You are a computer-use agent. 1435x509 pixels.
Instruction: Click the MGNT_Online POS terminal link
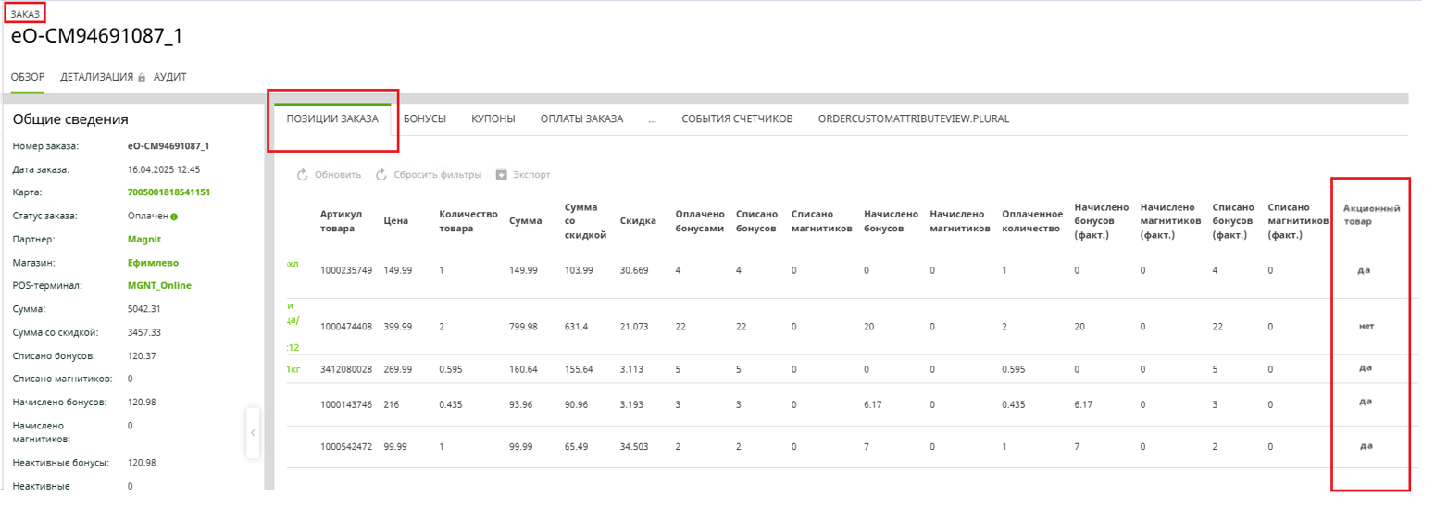[x=159, y=285]
